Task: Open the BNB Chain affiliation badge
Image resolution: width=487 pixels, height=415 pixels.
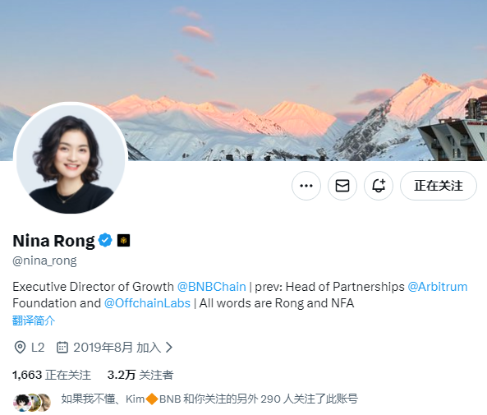Action: (124, 241)
